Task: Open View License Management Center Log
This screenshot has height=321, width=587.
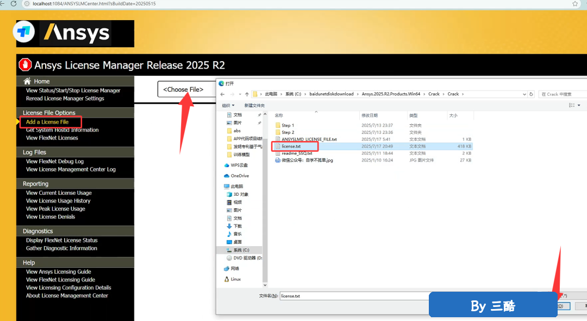Action: [71, 169]
